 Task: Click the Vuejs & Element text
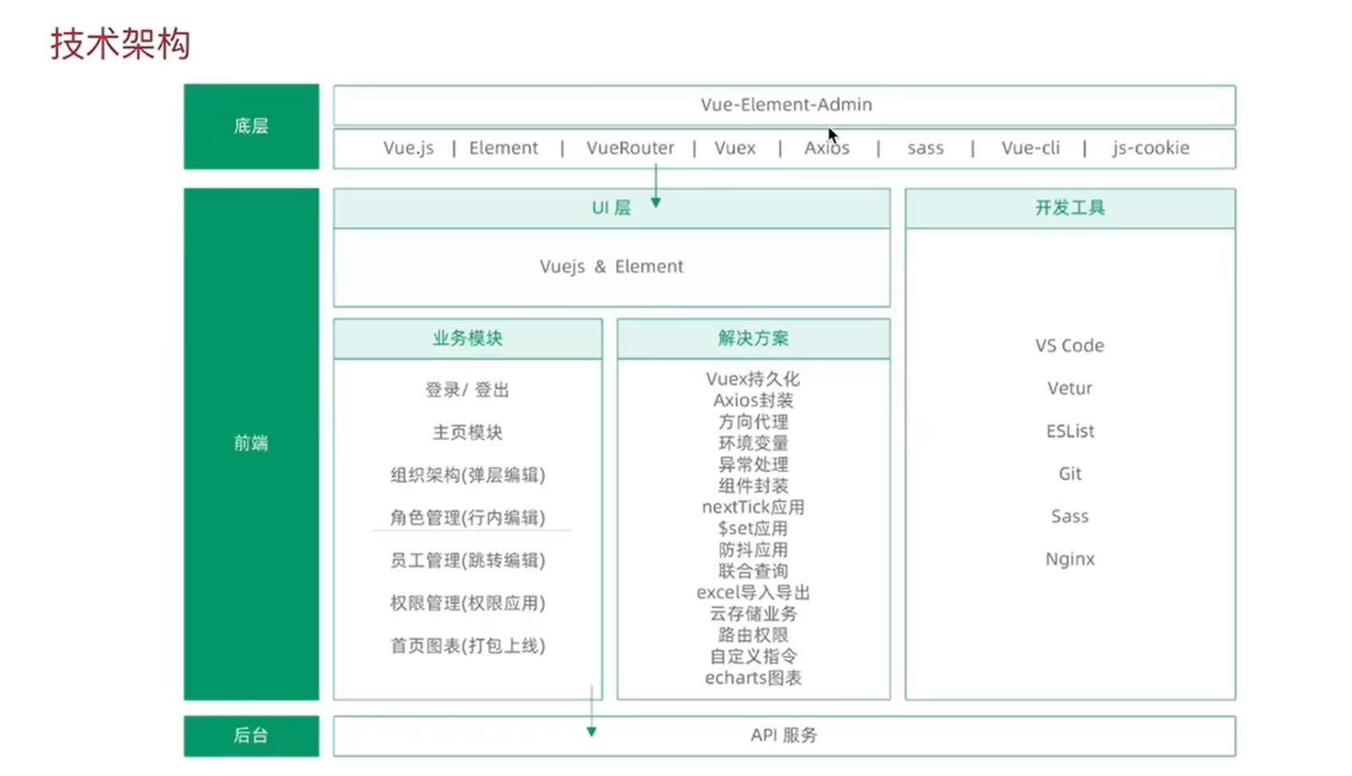coord(612,267)
